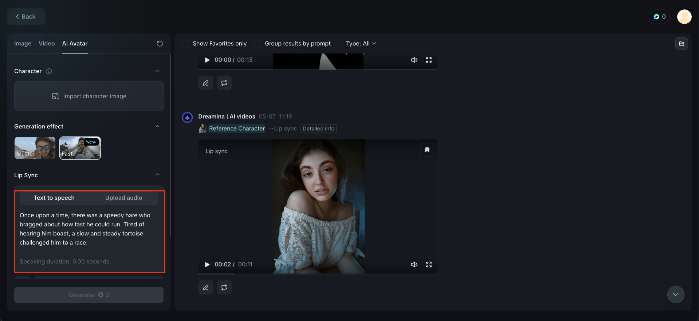Screen dimensions: 699x321
Task: Click the "Speaking duration: 0.00 seconds" text
Action: 64,262
